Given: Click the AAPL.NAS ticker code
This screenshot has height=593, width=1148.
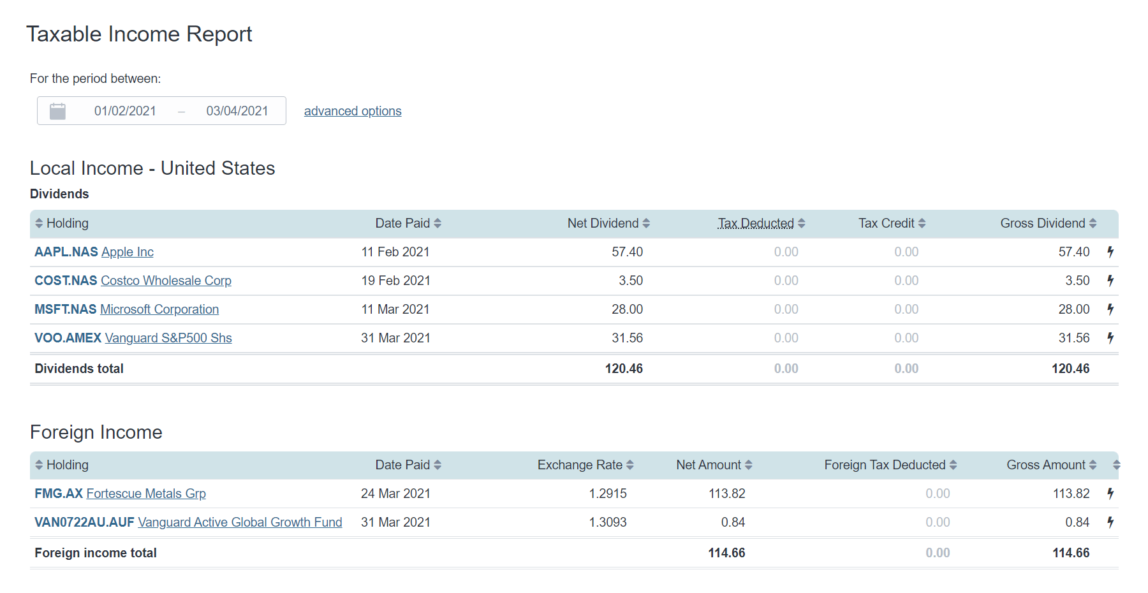Looking at the screenshot, I should click(66, 252).
